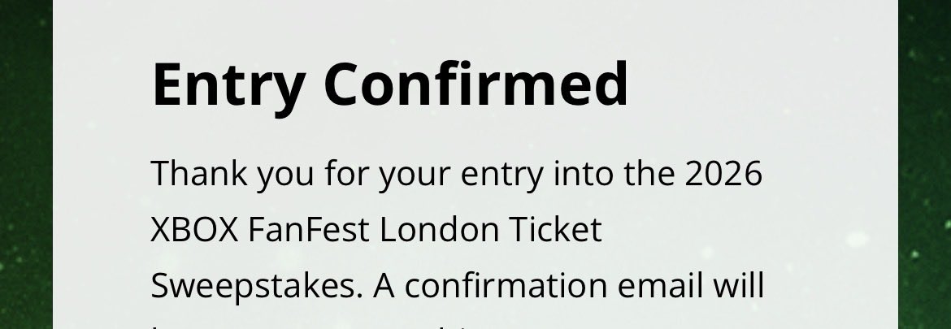This screenshot has height=329, width=951.
Task: Click the blank card space right of "Ticket"
Action: tap(746, 230)
